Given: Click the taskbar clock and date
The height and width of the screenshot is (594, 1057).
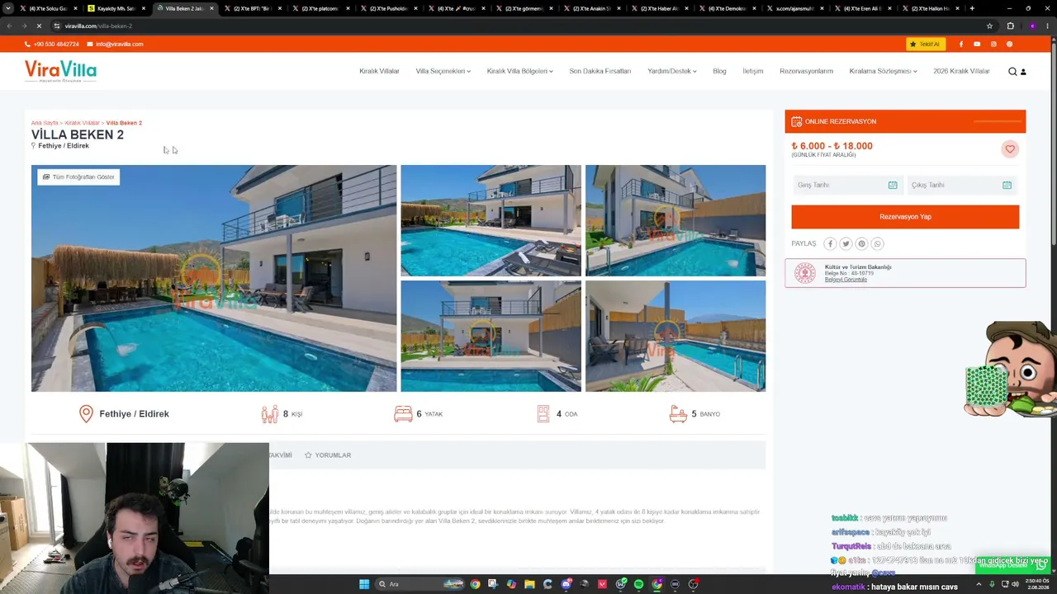Looking at the screenshot, I should tap(1036, 584).
